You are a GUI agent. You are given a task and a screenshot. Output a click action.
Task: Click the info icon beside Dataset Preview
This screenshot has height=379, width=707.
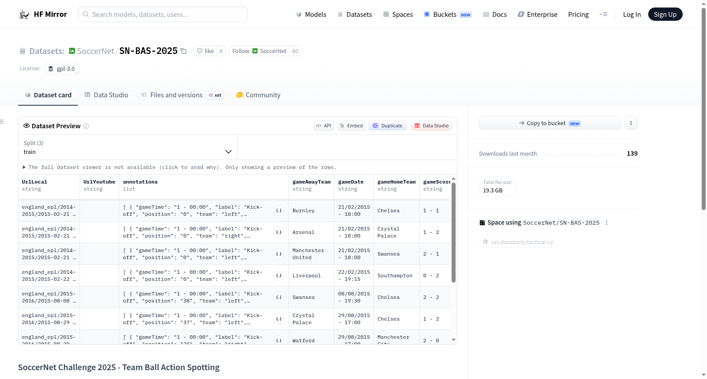[86, 126]
